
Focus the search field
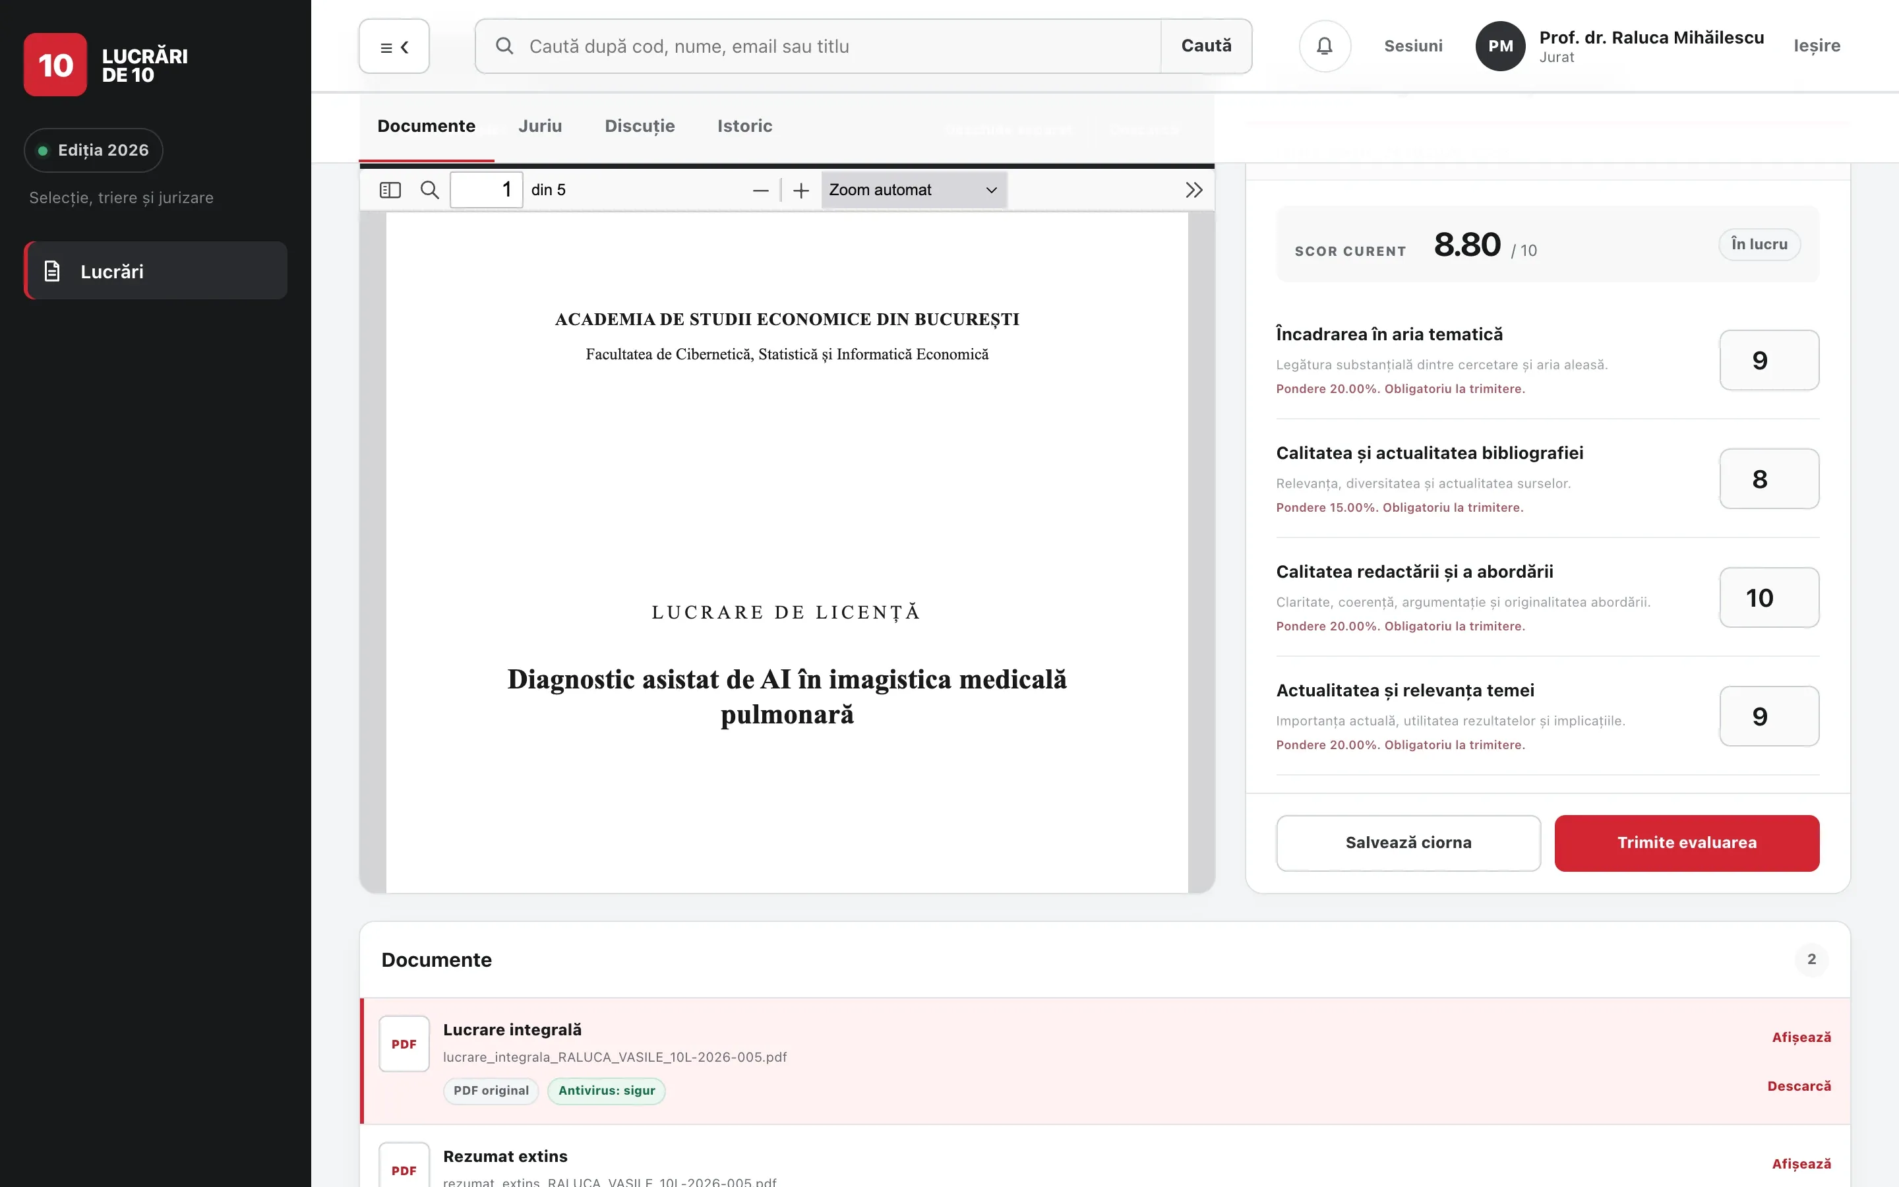click(818, 46)
